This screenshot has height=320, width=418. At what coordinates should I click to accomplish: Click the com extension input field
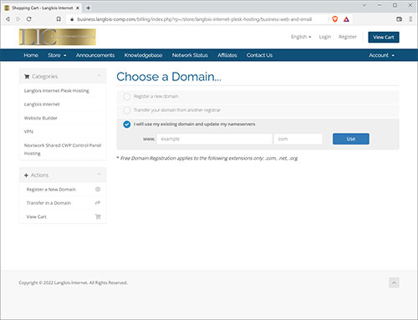click(298, 139)
